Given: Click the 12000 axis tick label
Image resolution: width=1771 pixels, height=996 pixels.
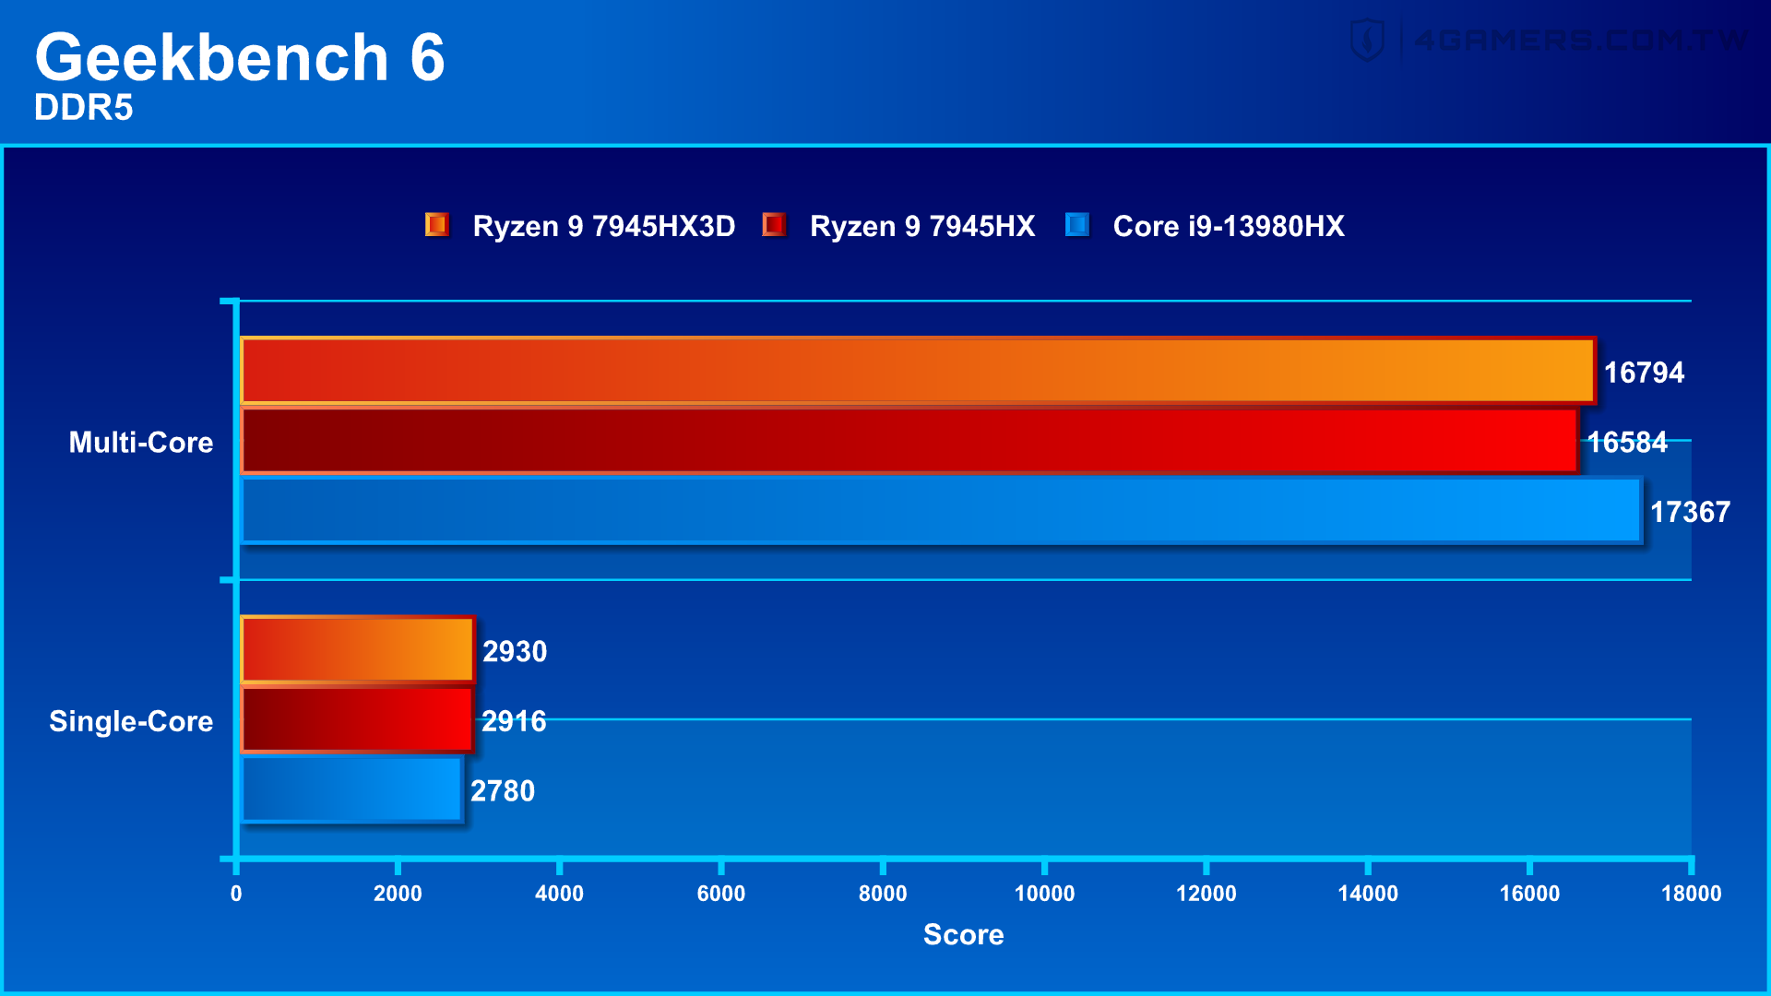Looking at the screenshot, I should (1206, 894).
